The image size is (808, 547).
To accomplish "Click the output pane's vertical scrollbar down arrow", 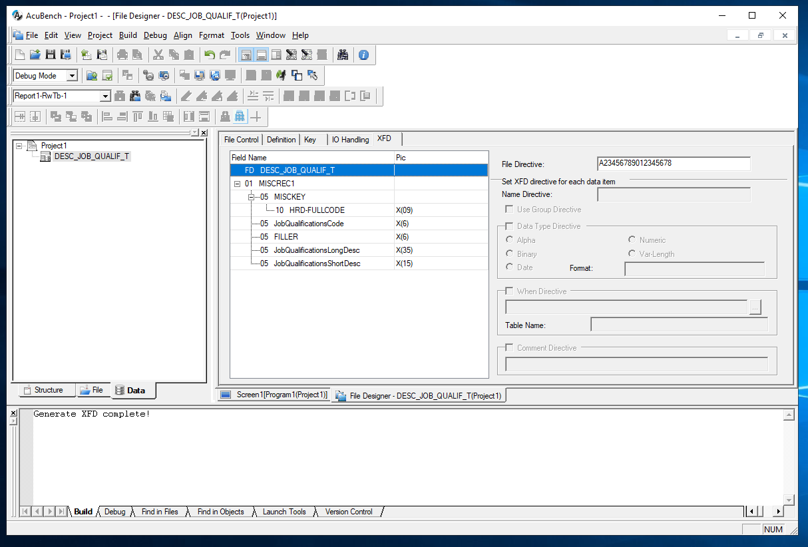I will tap(789, 500).
